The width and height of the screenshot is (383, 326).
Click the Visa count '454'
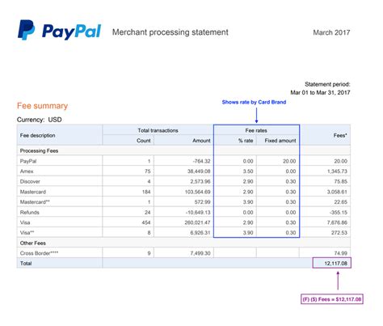pos(146,222)
